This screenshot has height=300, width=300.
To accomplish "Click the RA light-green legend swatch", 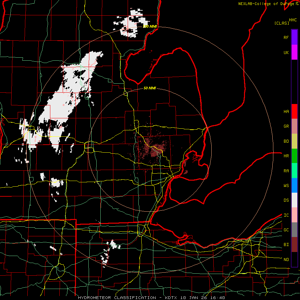I will (x=294, y=171).
